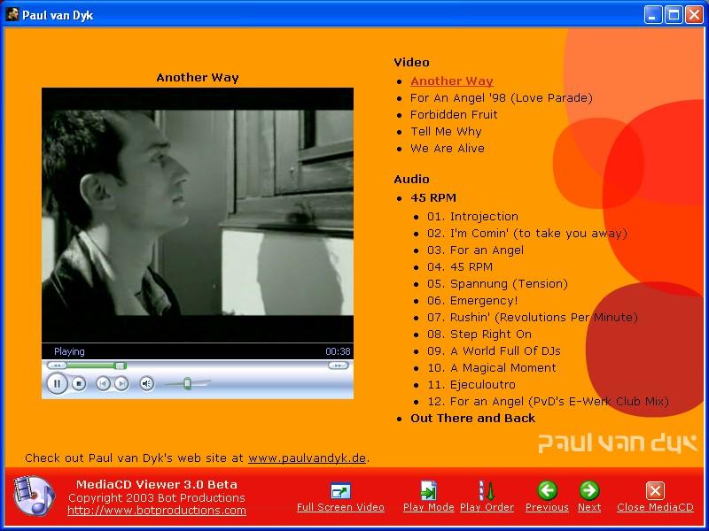Click the Play Mode icon
This screenshot has width=709, height=531.
coord(428,491)
